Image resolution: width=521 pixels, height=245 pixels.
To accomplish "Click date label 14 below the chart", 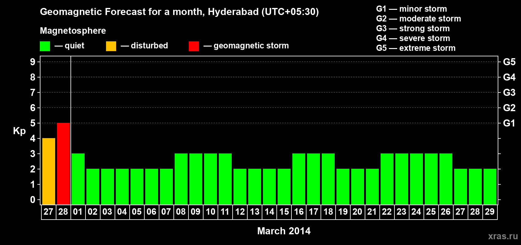I will click(269, 212).
